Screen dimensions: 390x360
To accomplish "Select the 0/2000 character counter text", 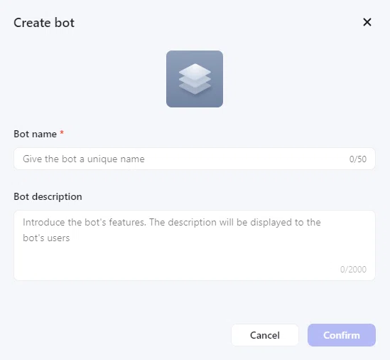I will (x=353, y=270).
